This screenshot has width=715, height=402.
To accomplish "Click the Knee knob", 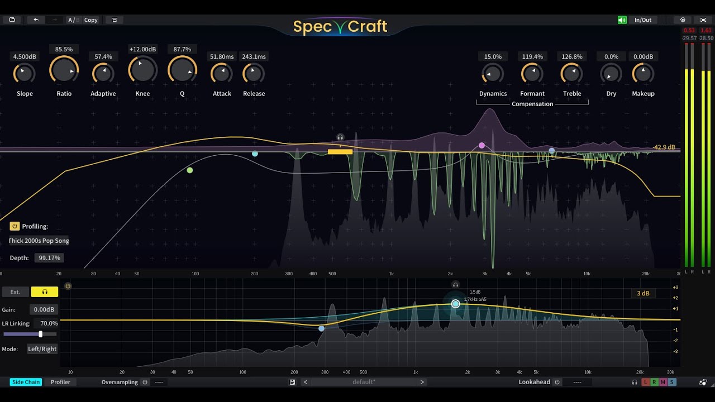I will point(142,70).
